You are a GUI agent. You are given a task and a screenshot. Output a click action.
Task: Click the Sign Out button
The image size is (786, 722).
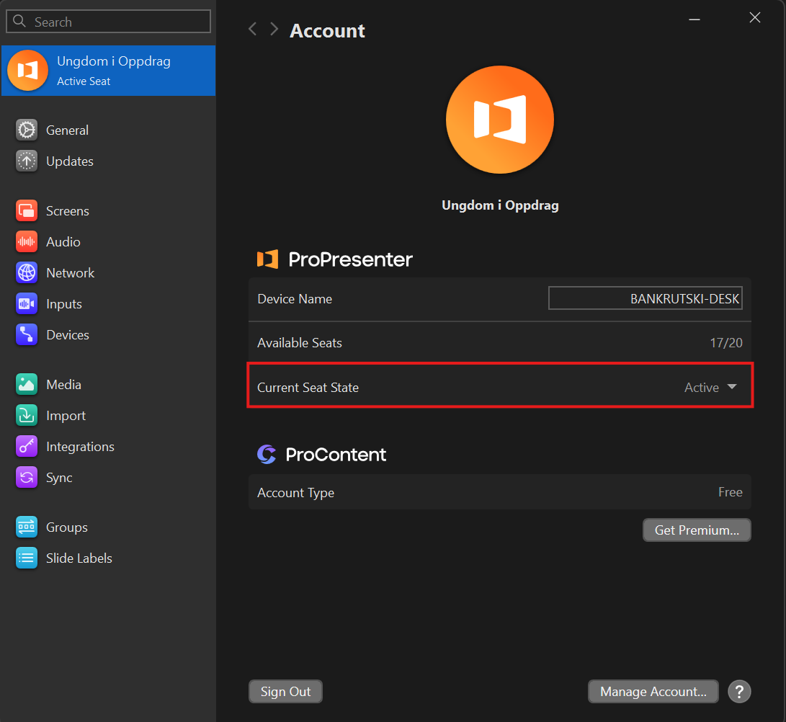(285, 692)
